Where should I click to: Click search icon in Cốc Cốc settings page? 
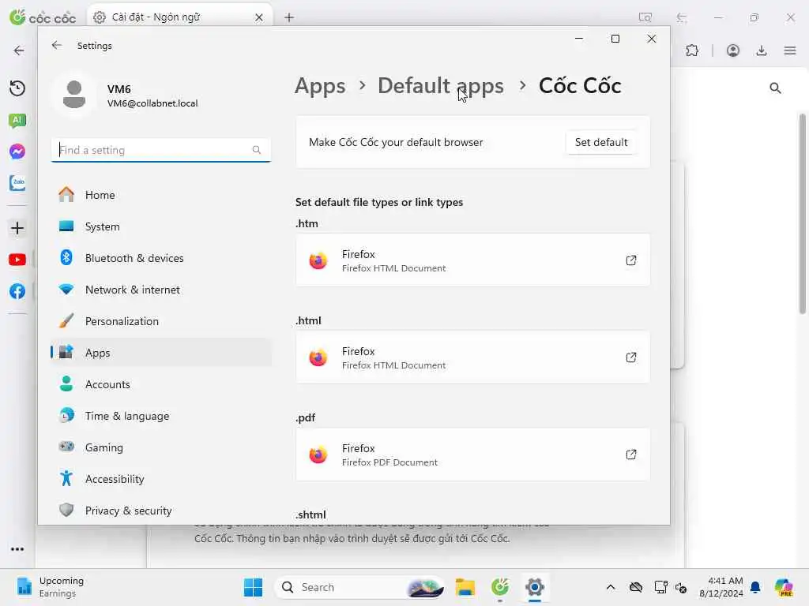coord(775,88)
